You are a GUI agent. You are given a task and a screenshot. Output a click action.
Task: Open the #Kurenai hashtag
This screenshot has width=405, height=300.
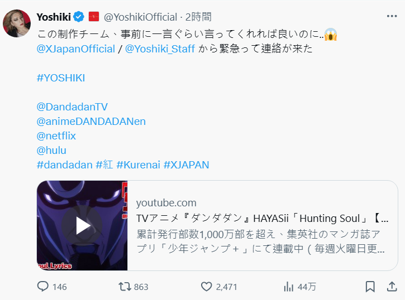[x=138, y=164]
